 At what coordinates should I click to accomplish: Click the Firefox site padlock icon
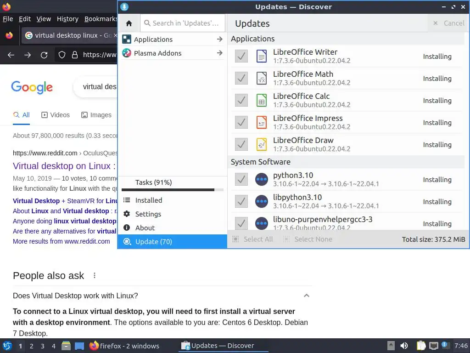[x=75, y=55]
